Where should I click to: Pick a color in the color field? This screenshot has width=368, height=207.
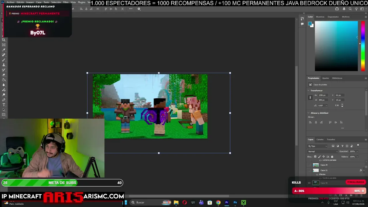click(336, 46)
